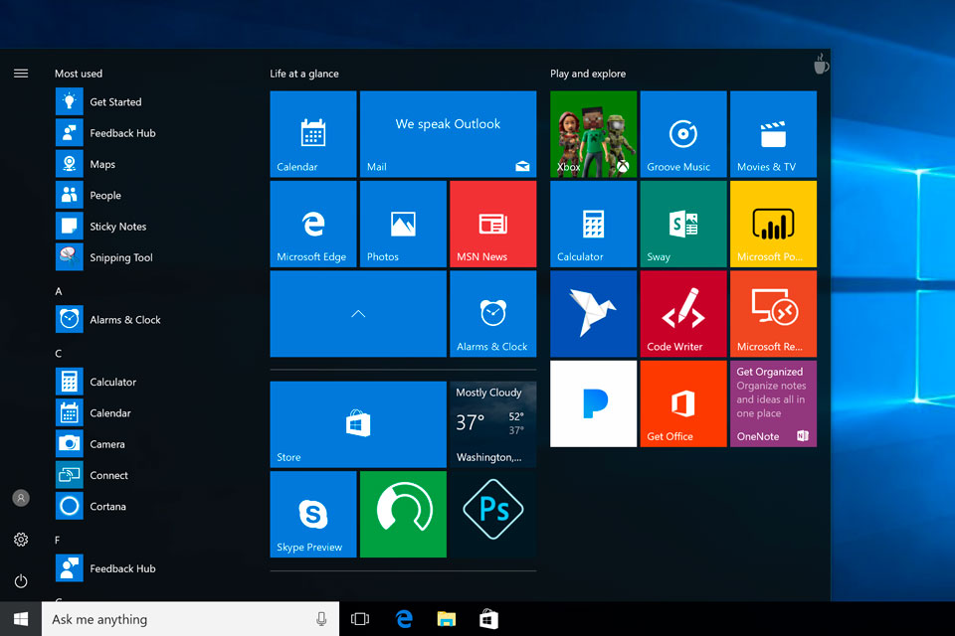Click the Windows Start button on taskbar
955x636 pixels.
[21, 619]
